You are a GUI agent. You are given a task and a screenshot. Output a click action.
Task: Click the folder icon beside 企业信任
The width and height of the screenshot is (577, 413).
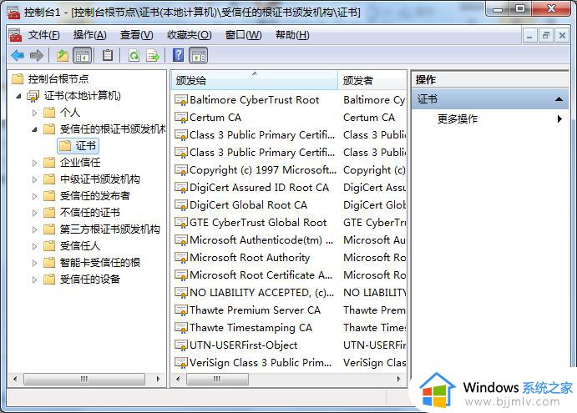(49, 162)
